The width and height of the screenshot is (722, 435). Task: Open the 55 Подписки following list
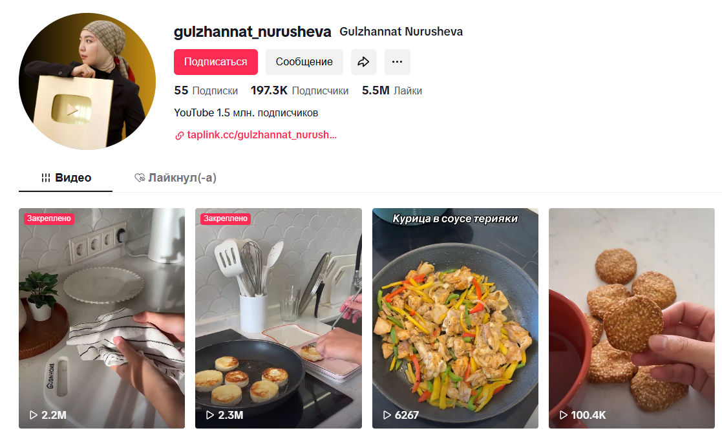pos(206,90)
